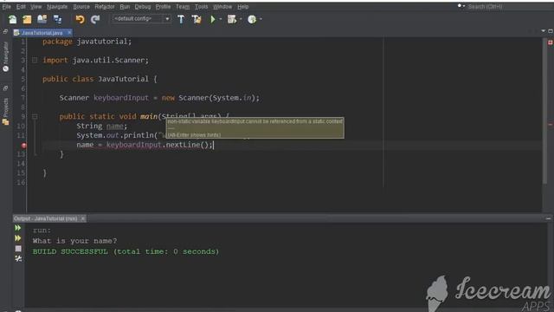Show the opened documents list arrow

(543, 31)
